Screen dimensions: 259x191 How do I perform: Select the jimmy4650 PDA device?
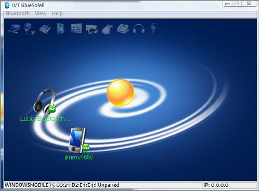(79, 141)
